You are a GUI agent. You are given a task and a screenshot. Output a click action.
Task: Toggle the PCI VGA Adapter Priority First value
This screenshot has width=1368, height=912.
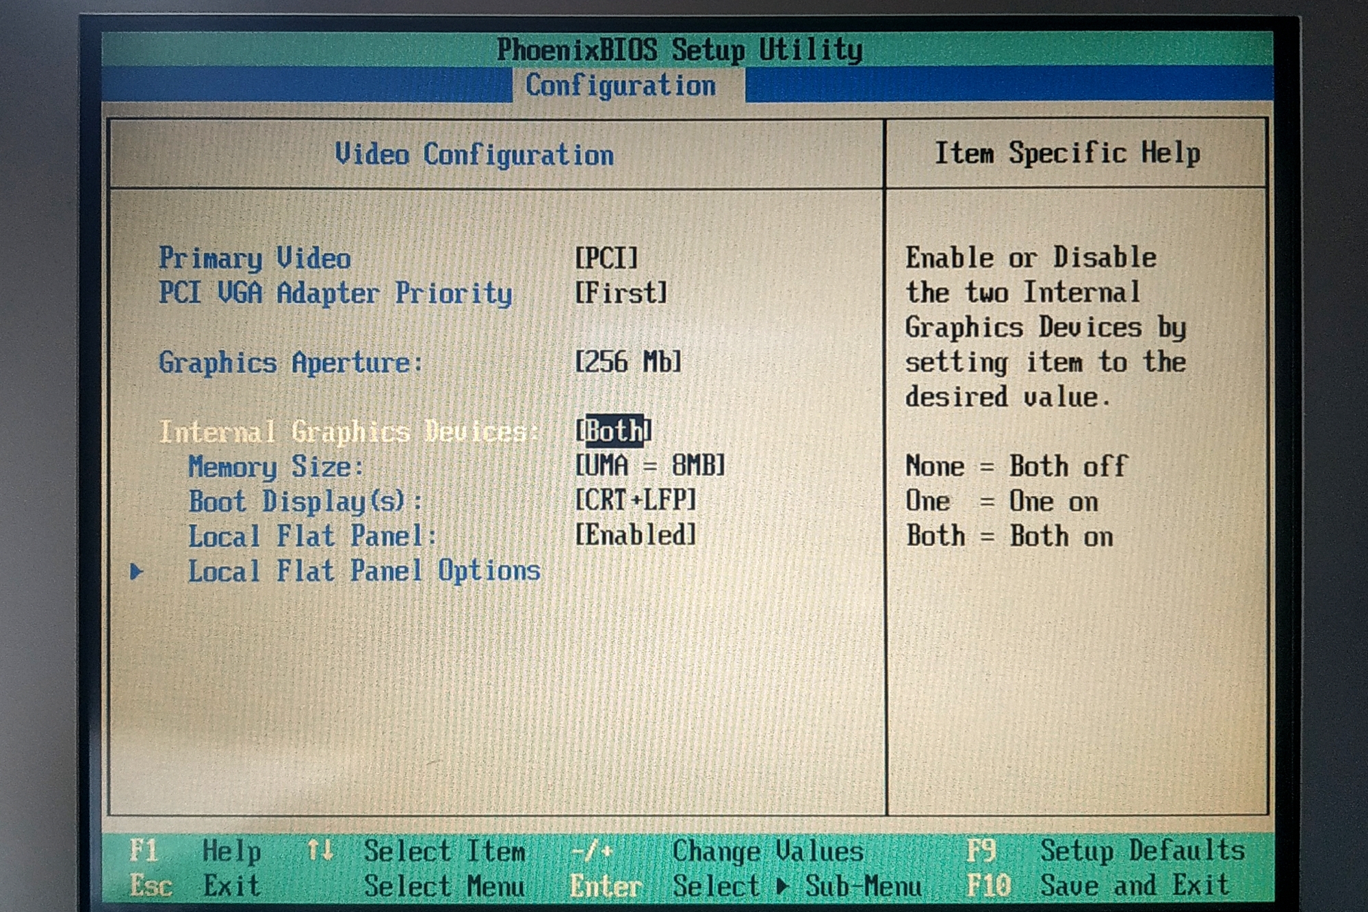coord(621,293)
